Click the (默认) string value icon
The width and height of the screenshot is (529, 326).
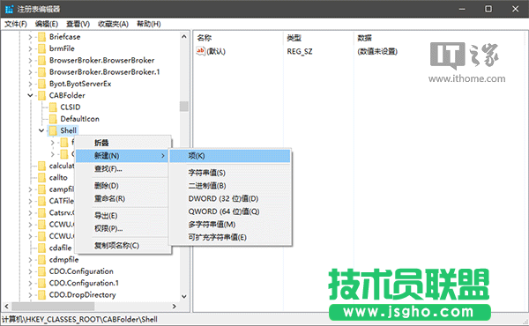pos(200,51)
